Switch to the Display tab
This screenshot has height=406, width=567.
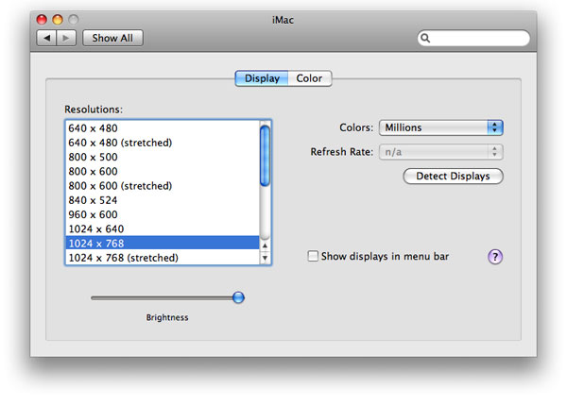[x=262, y=78]
